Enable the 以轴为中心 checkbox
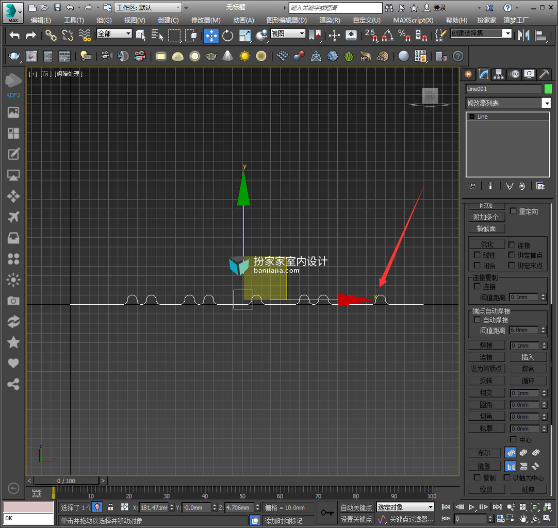The image size is (558, 528). click(507, 477)
